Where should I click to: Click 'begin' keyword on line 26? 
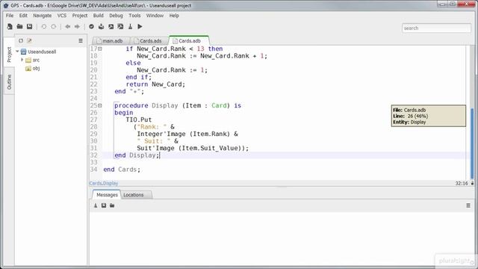pos(123,113)
